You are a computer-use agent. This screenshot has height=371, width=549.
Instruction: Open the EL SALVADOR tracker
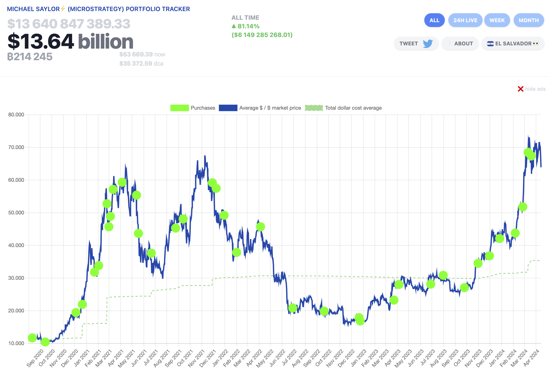(x=513, y=43)
